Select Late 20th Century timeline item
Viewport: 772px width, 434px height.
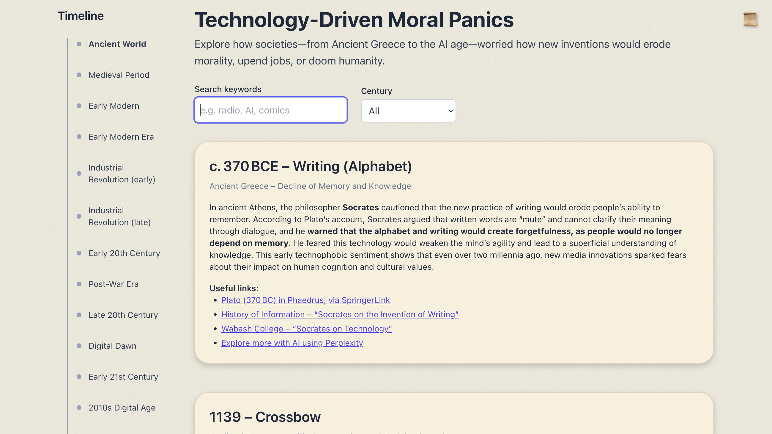pyautogui.click(x=123, y=315)
